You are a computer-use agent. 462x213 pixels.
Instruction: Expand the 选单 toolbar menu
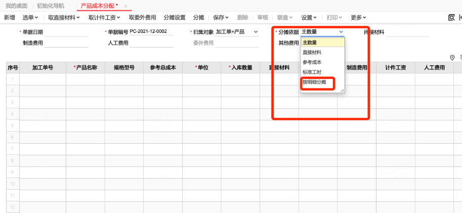pos(30,18)
